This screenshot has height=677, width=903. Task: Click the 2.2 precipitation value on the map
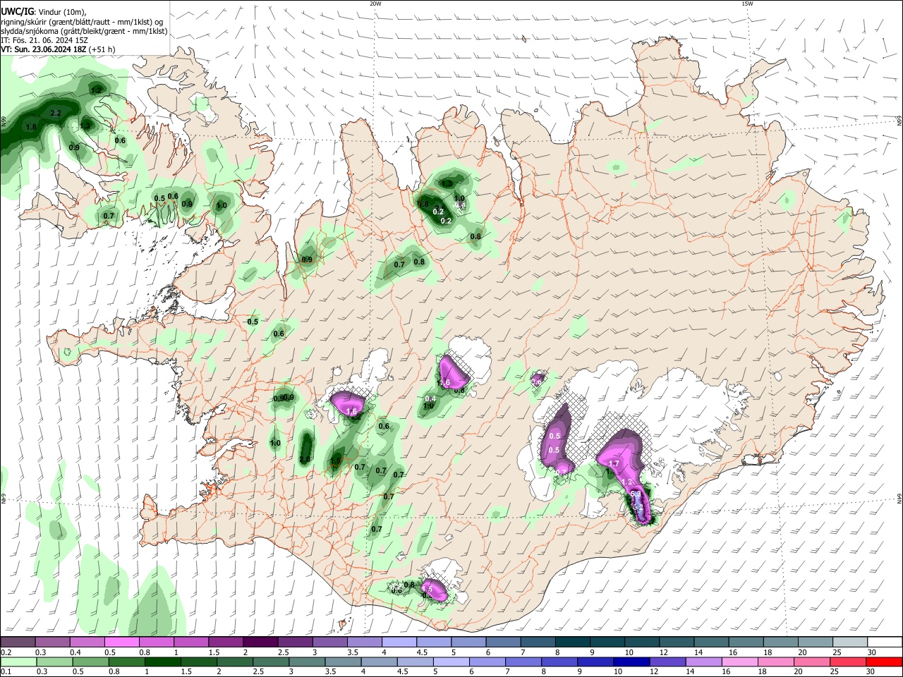point(57,113)
